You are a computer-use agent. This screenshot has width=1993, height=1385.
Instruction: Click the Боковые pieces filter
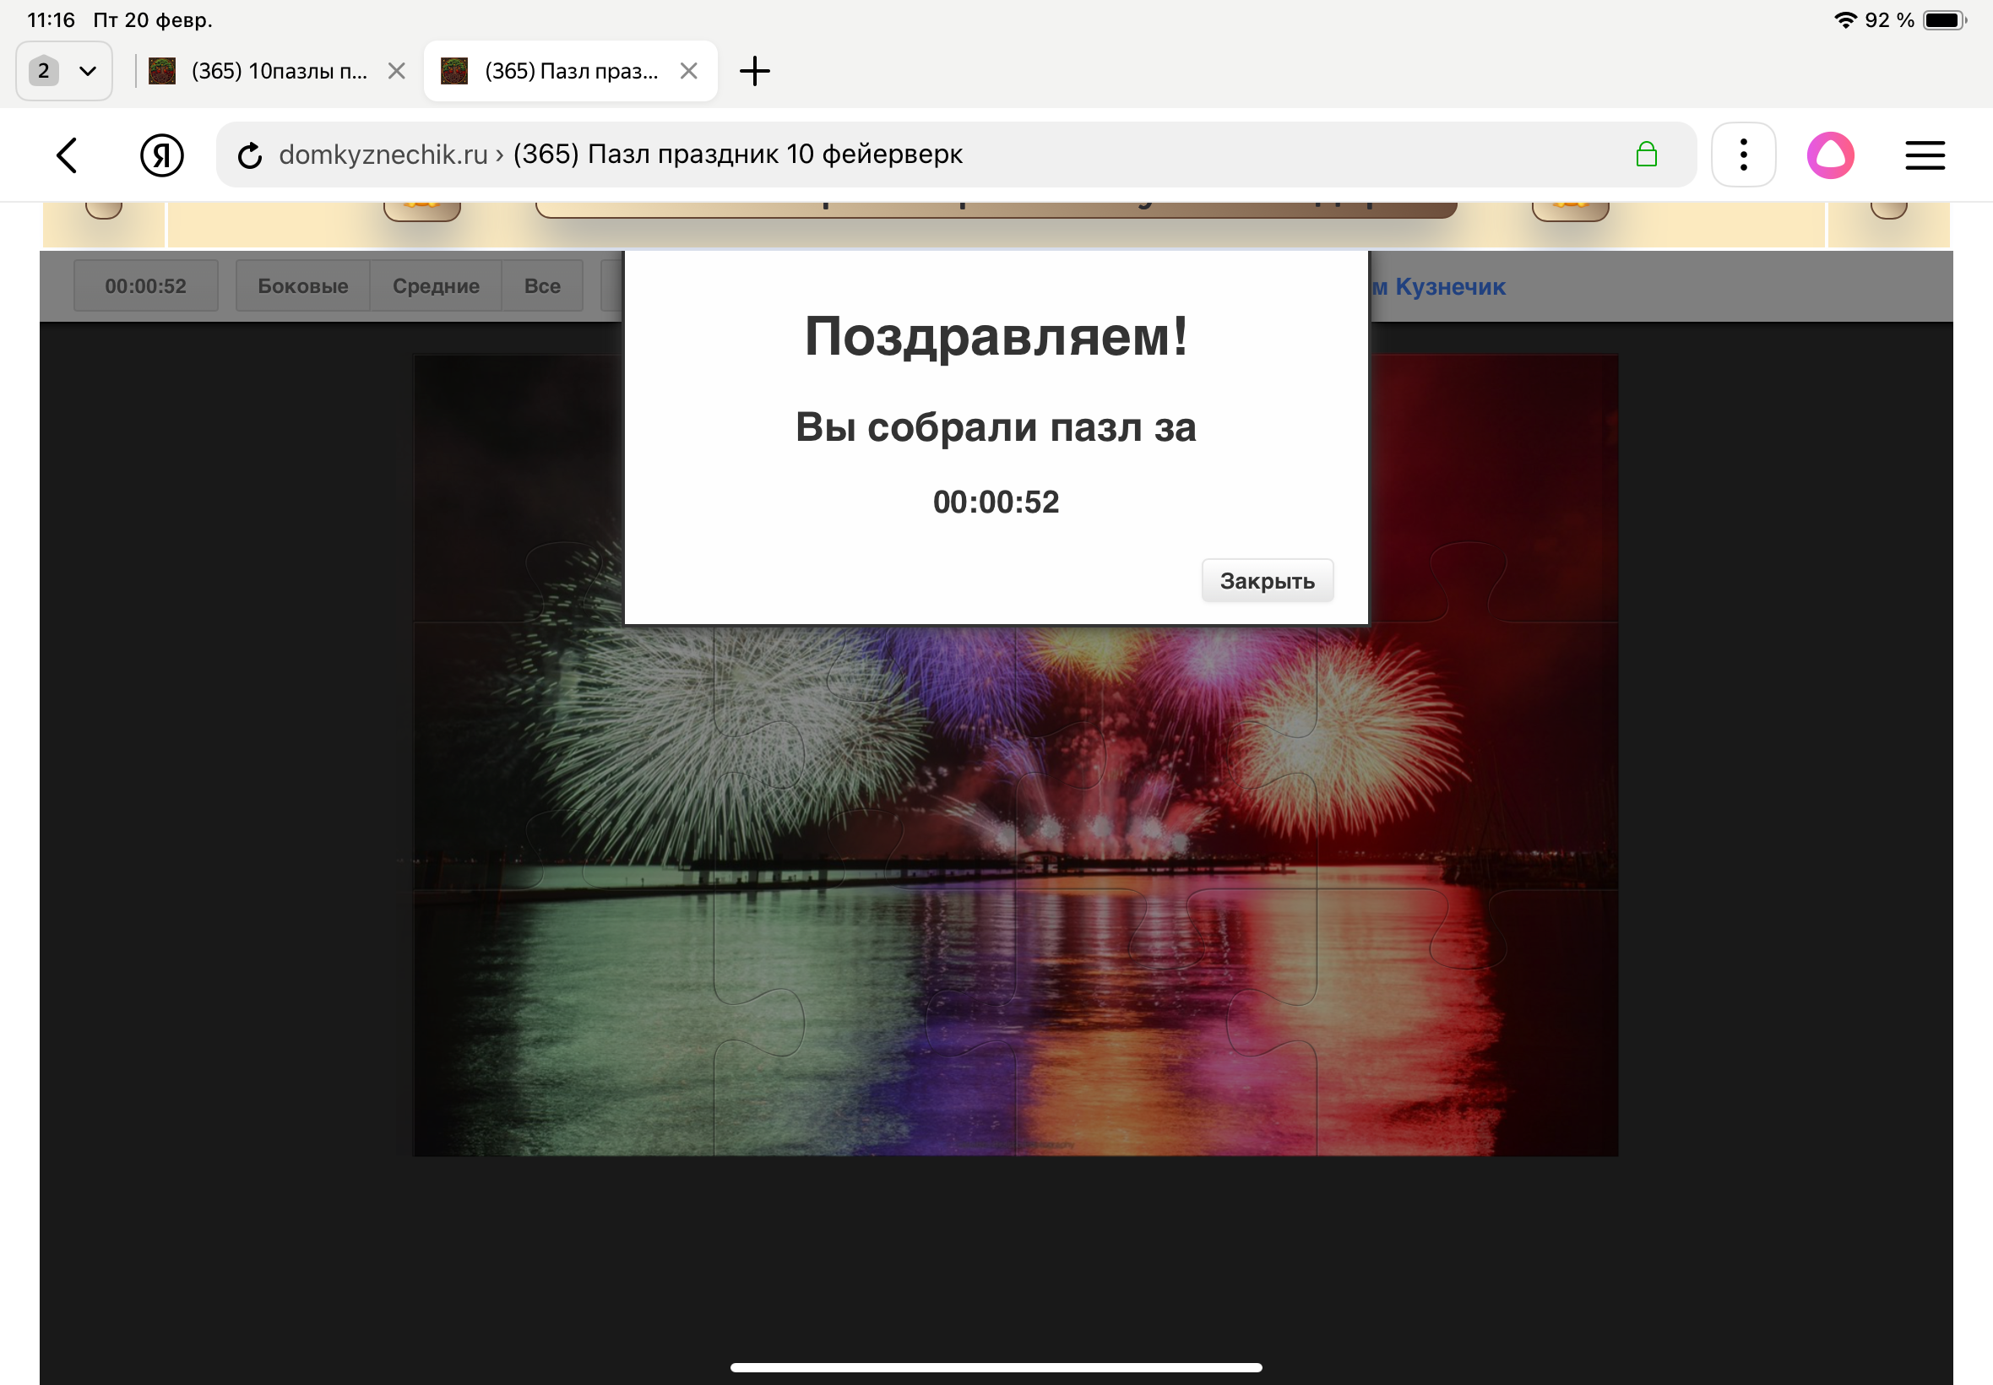coord(303,285)
